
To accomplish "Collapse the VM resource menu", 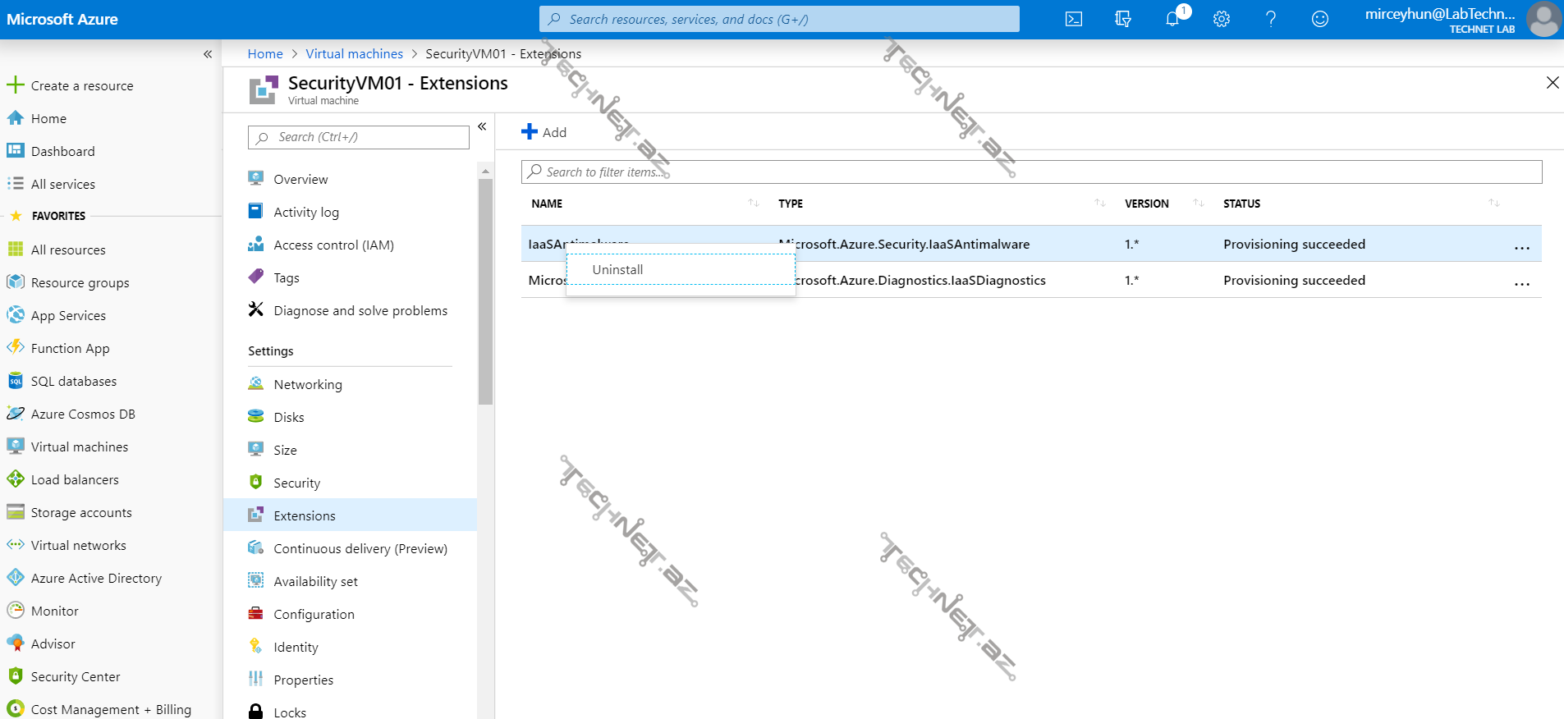I will tap(482, 126).
